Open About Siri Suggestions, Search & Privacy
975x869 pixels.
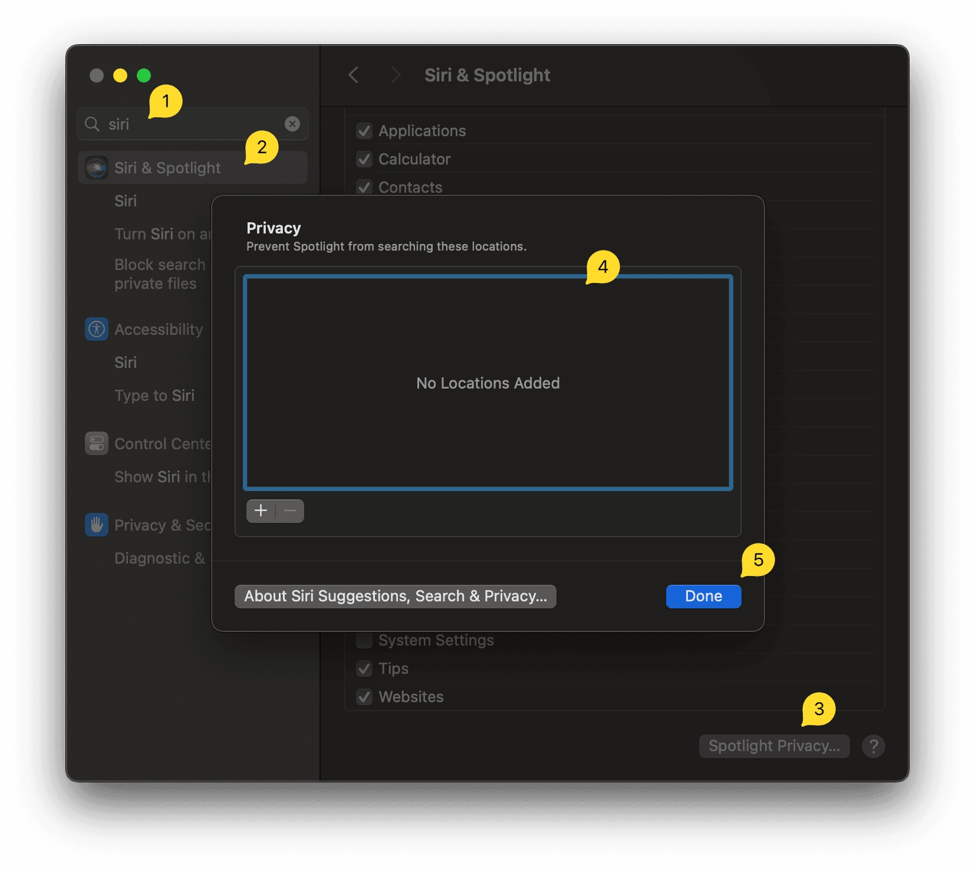[x=395, y=597]
